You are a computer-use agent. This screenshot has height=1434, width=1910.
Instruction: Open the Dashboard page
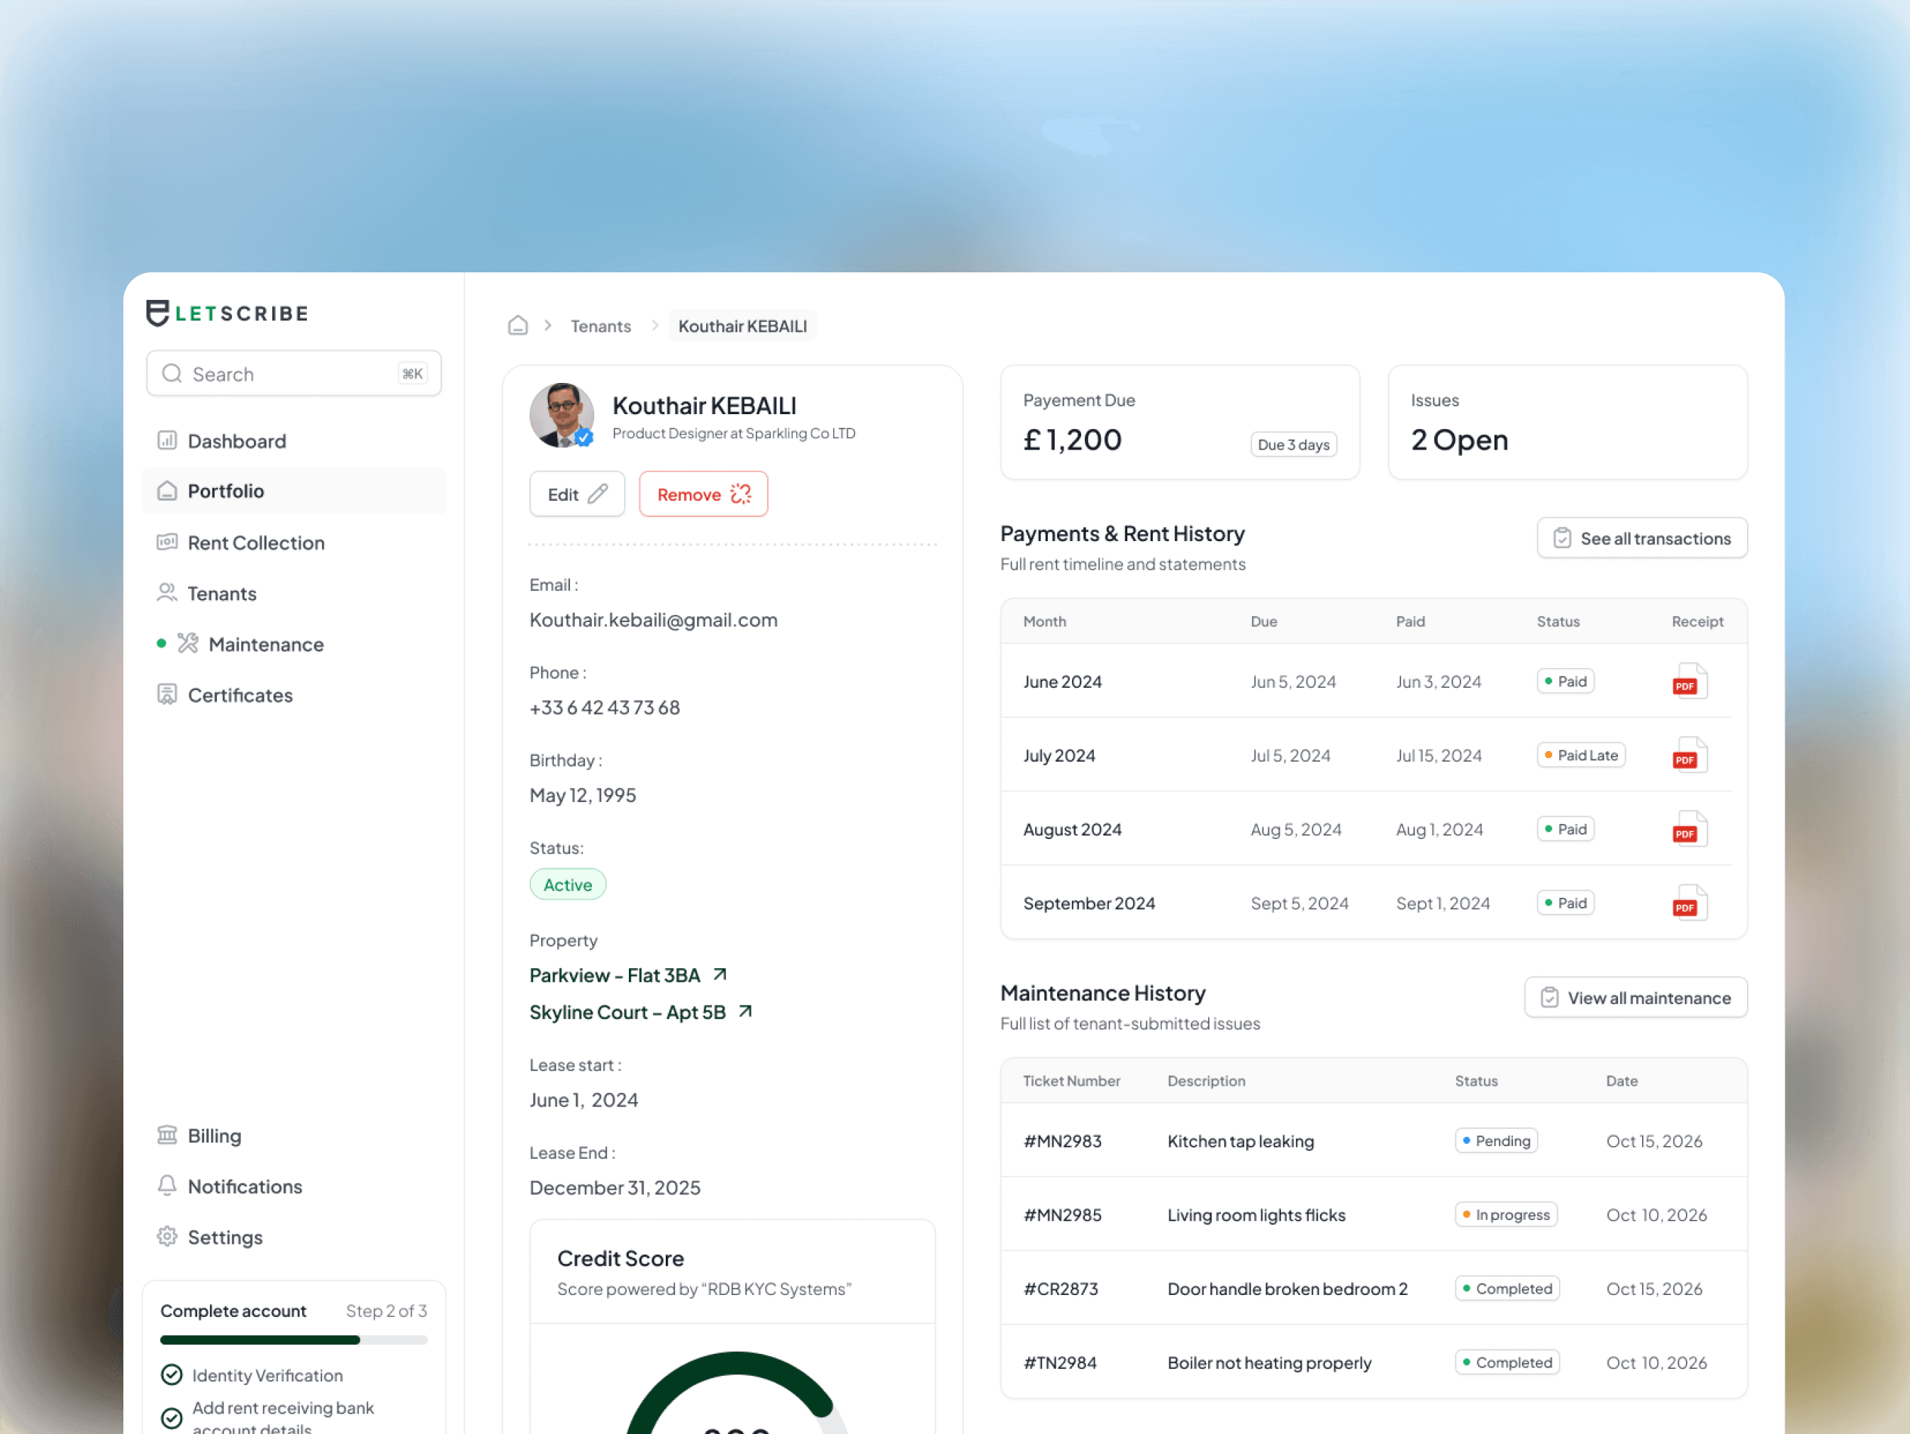(x=294, y=440)
